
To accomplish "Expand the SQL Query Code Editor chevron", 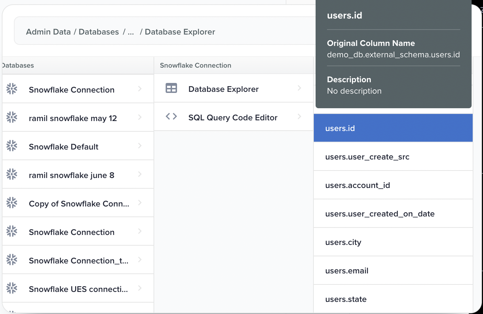I will pyautogui.click(x=299, y=117).
